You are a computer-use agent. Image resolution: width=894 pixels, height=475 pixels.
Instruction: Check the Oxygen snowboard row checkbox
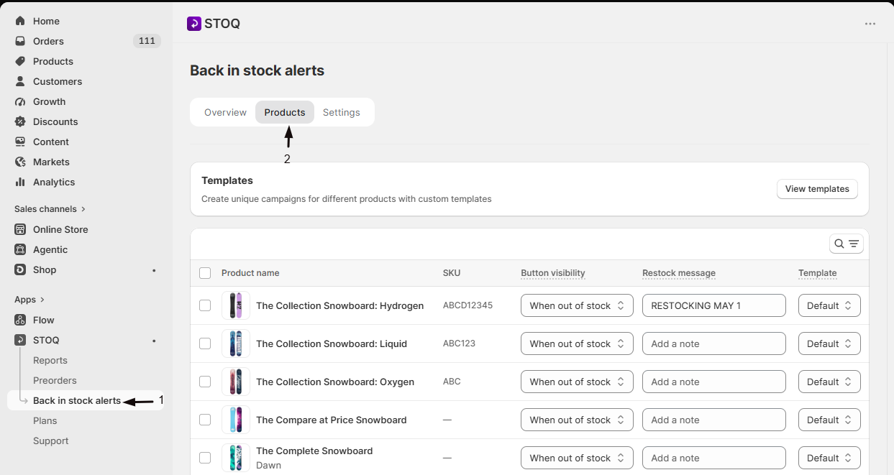[x=205, y=382]
